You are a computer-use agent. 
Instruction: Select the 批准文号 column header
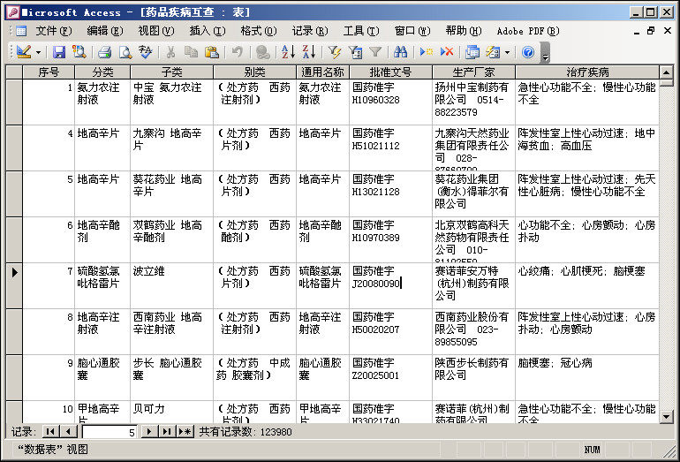(390, 72)
